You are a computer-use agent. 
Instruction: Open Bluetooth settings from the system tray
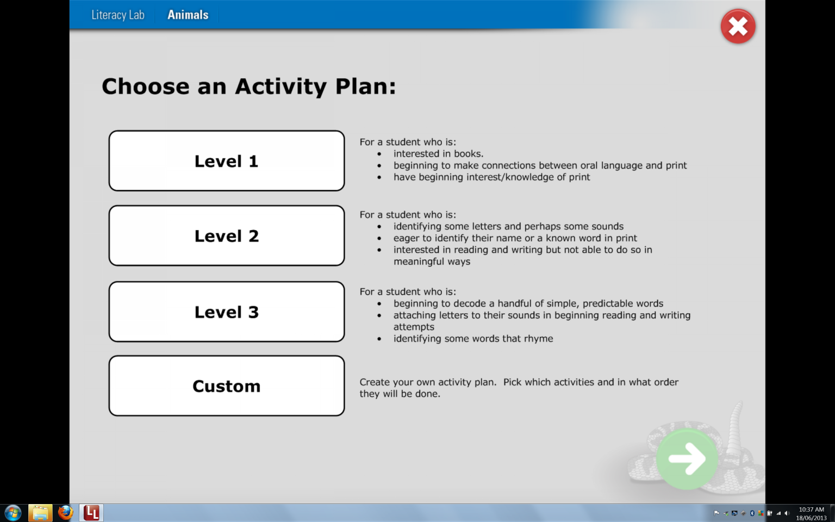click(x=752, y=513)
